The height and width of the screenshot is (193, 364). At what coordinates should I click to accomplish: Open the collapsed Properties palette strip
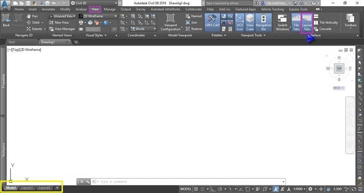(3, 81)
